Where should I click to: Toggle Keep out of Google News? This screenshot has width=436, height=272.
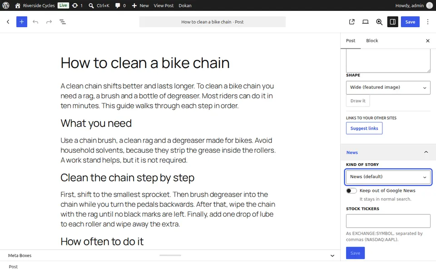pos(351,191)
